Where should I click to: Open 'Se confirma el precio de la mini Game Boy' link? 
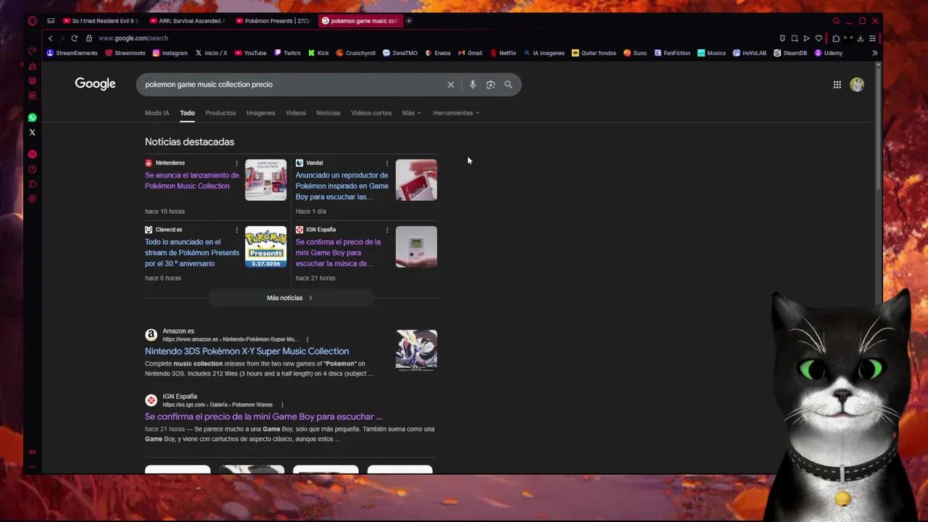coord(263,417)
